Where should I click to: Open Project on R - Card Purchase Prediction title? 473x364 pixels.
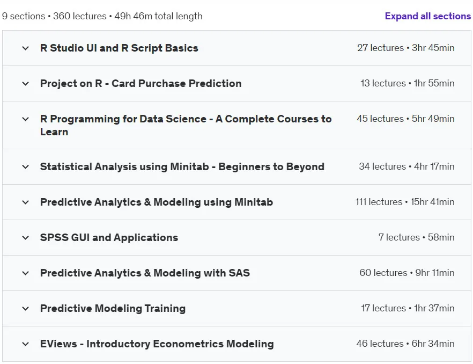tap(141, 83)
